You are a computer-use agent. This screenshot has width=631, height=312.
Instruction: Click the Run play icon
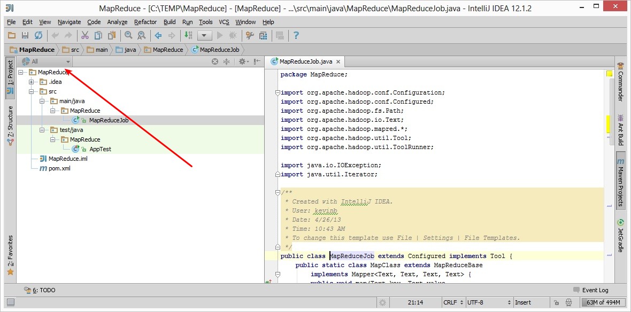pyautogui.click(x=220, y=35)
